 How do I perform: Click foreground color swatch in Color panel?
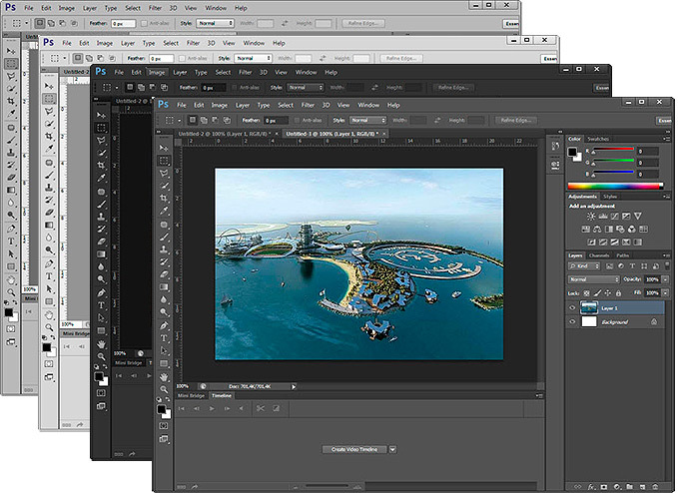[x=572, y=152]
